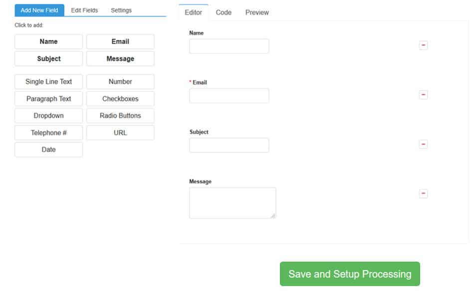Switch to the Code tab
Screen dimensions: 476x299
click(224, 12)
